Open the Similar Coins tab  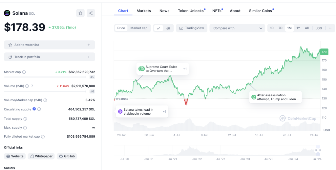260,11
